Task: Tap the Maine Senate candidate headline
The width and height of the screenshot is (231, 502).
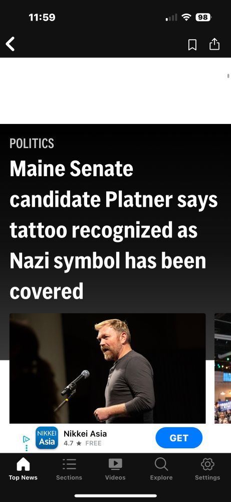Action: tap(113, 230)
